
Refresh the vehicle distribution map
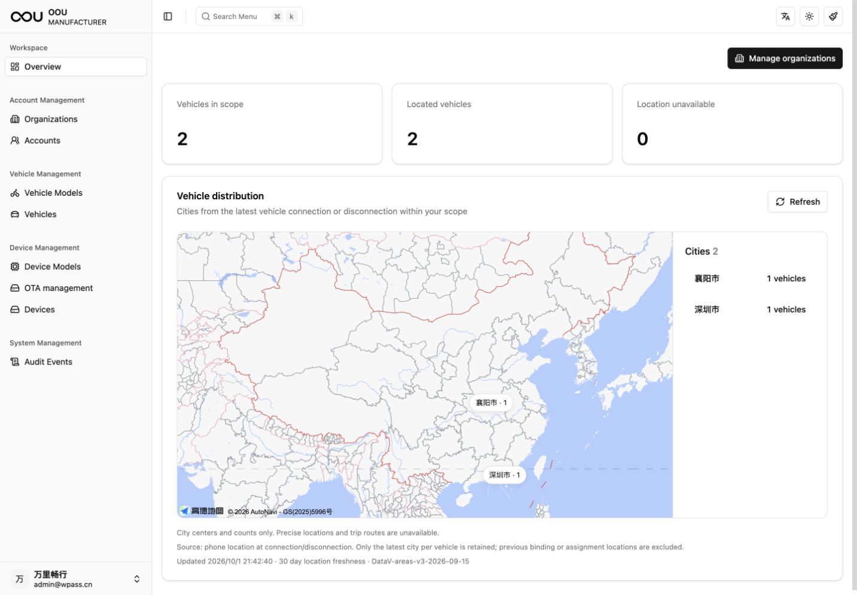point(797,202)
